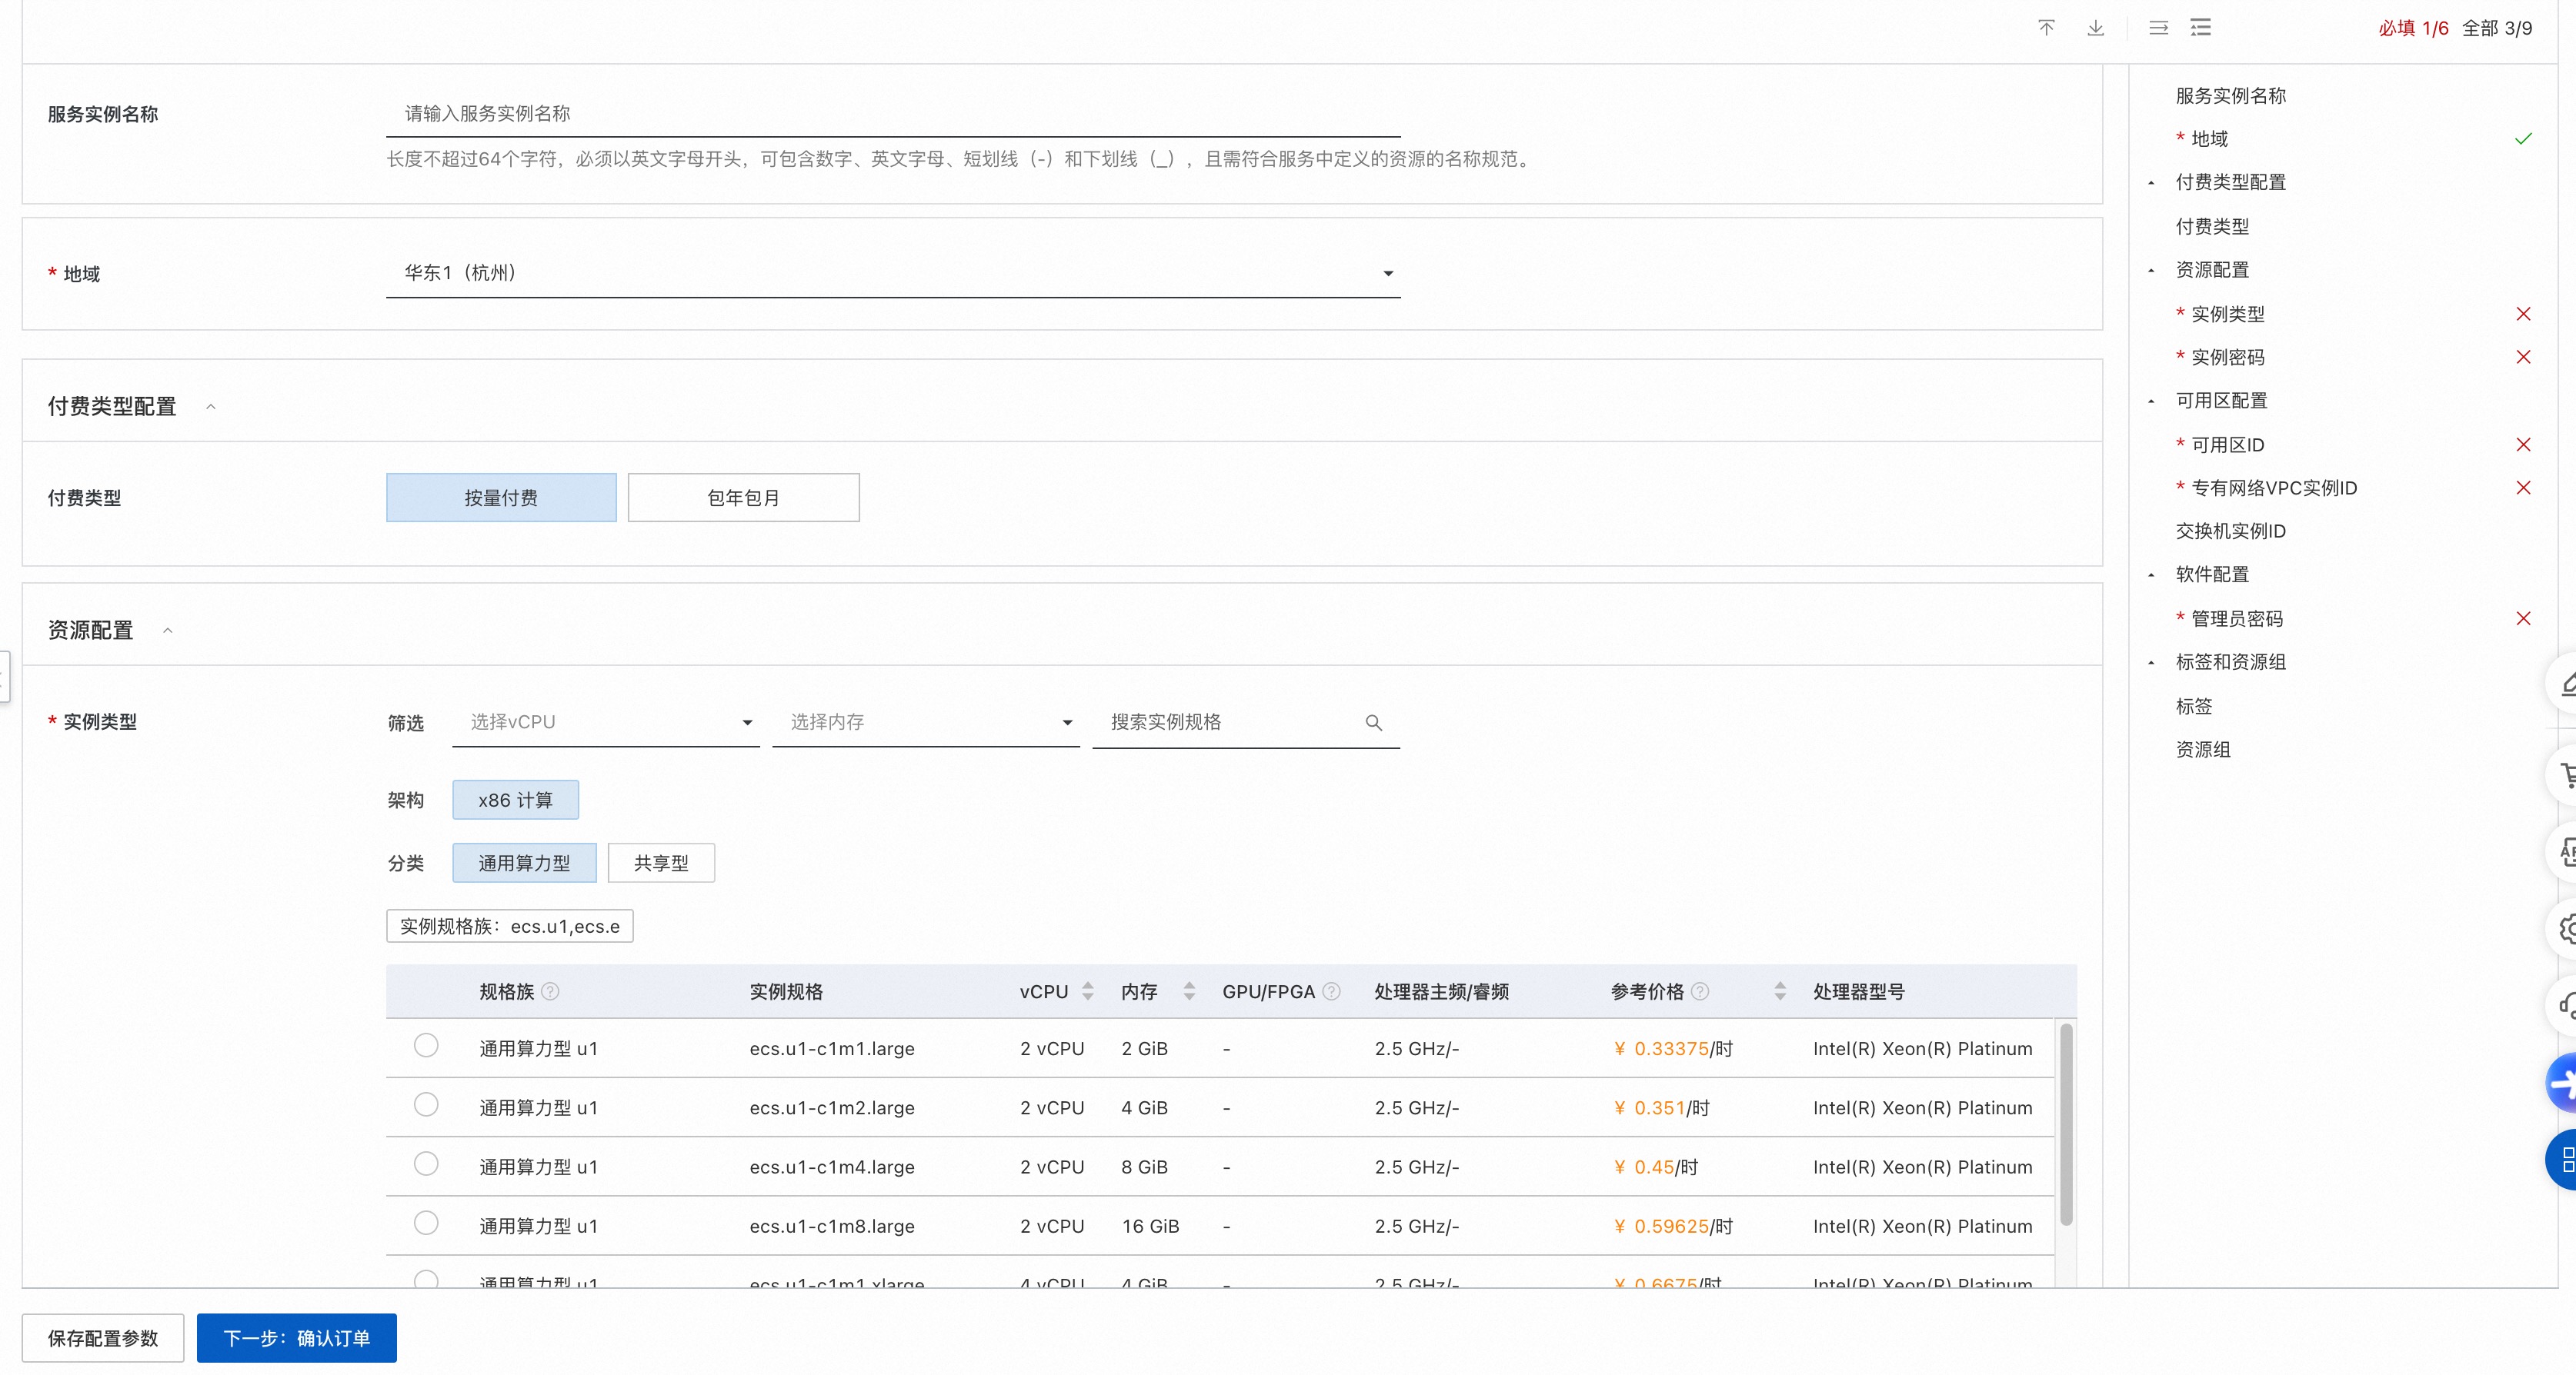The height and width of the screenshot is (1375, 2576).
Task: Click help icon beside 规格族 header
Action: point(550,991)
